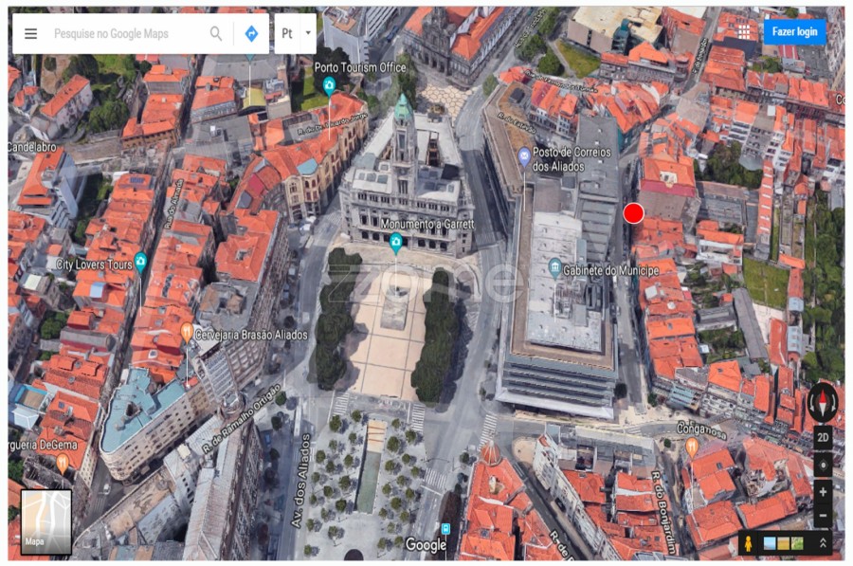
Task: Click the search magnifier icon
Action: (216, 33)
